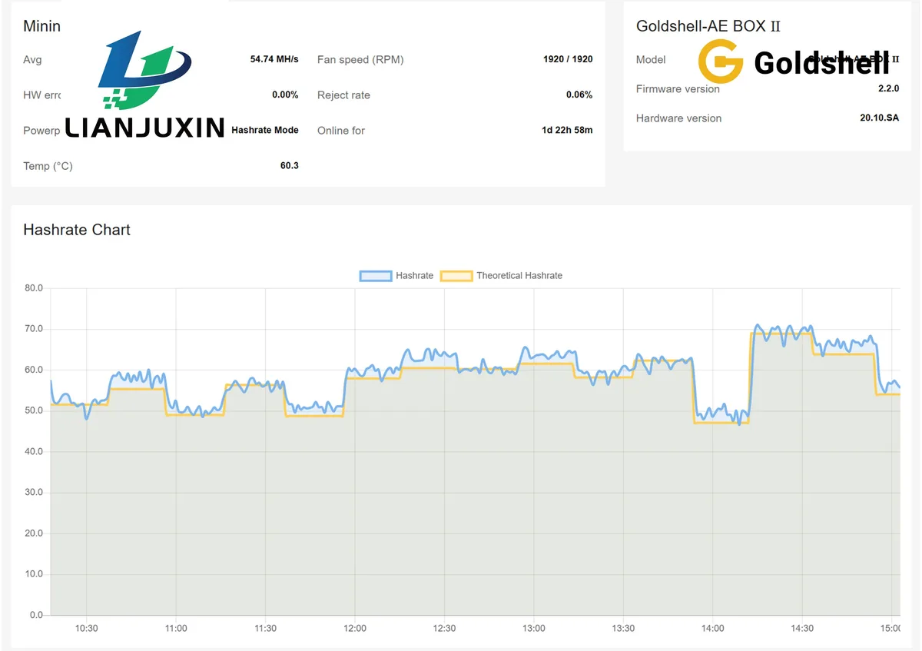Viewport: 922px width, 651px height.
Task: Click the Firmware version label
Action: point(678,89)
